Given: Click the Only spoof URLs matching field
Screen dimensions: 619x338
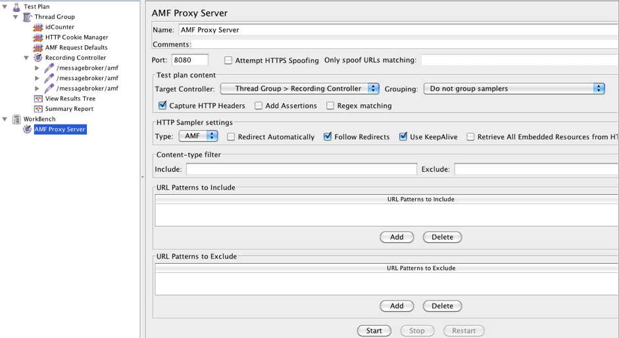Looking at the screenshot, I should pos(520,60).
